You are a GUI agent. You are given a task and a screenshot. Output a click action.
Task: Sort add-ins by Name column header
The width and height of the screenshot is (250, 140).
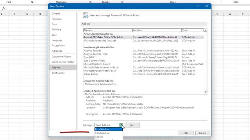pyautogui.click(x=108, y=30)
